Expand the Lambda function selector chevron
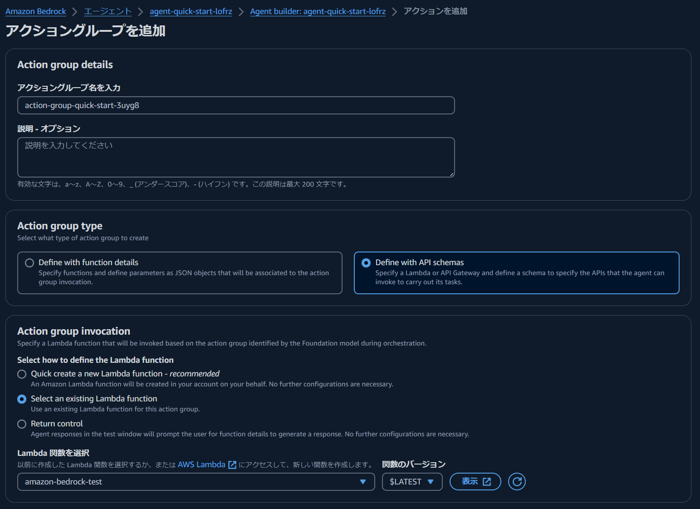This screenshot has height=509, width=700. [362, 482]
